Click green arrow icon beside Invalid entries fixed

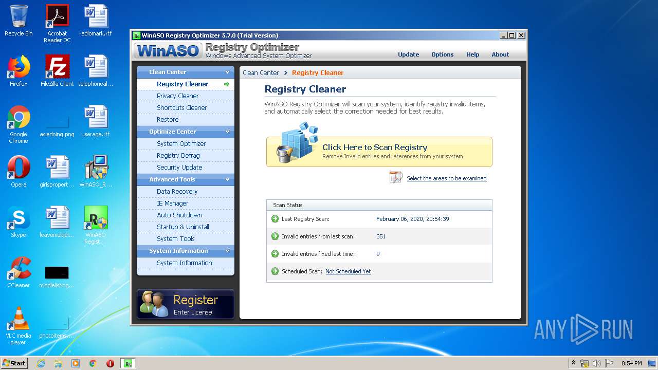[275, 254]
